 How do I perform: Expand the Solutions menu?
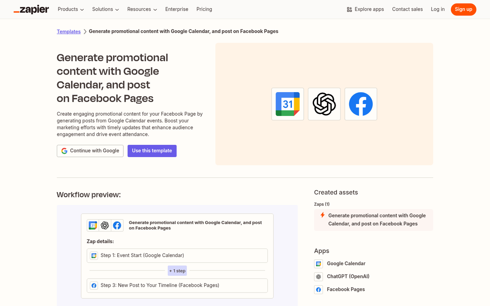pos(105,9)
